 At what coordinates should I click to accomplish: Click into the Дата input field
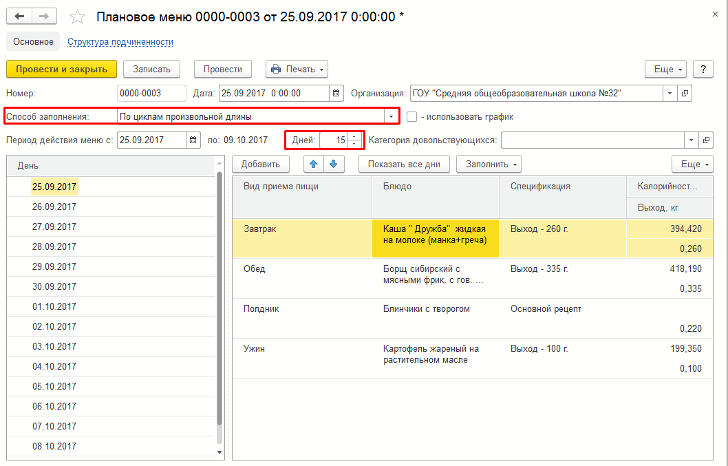(x=274, y=94)
